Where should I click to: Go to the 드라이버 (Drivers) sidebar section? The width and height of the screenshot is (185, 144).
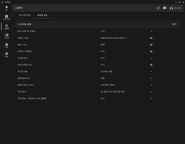click(6, 17)
